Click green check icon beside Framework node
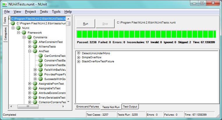The width and height of the screenshot is (222, 120). pos(24,33)
